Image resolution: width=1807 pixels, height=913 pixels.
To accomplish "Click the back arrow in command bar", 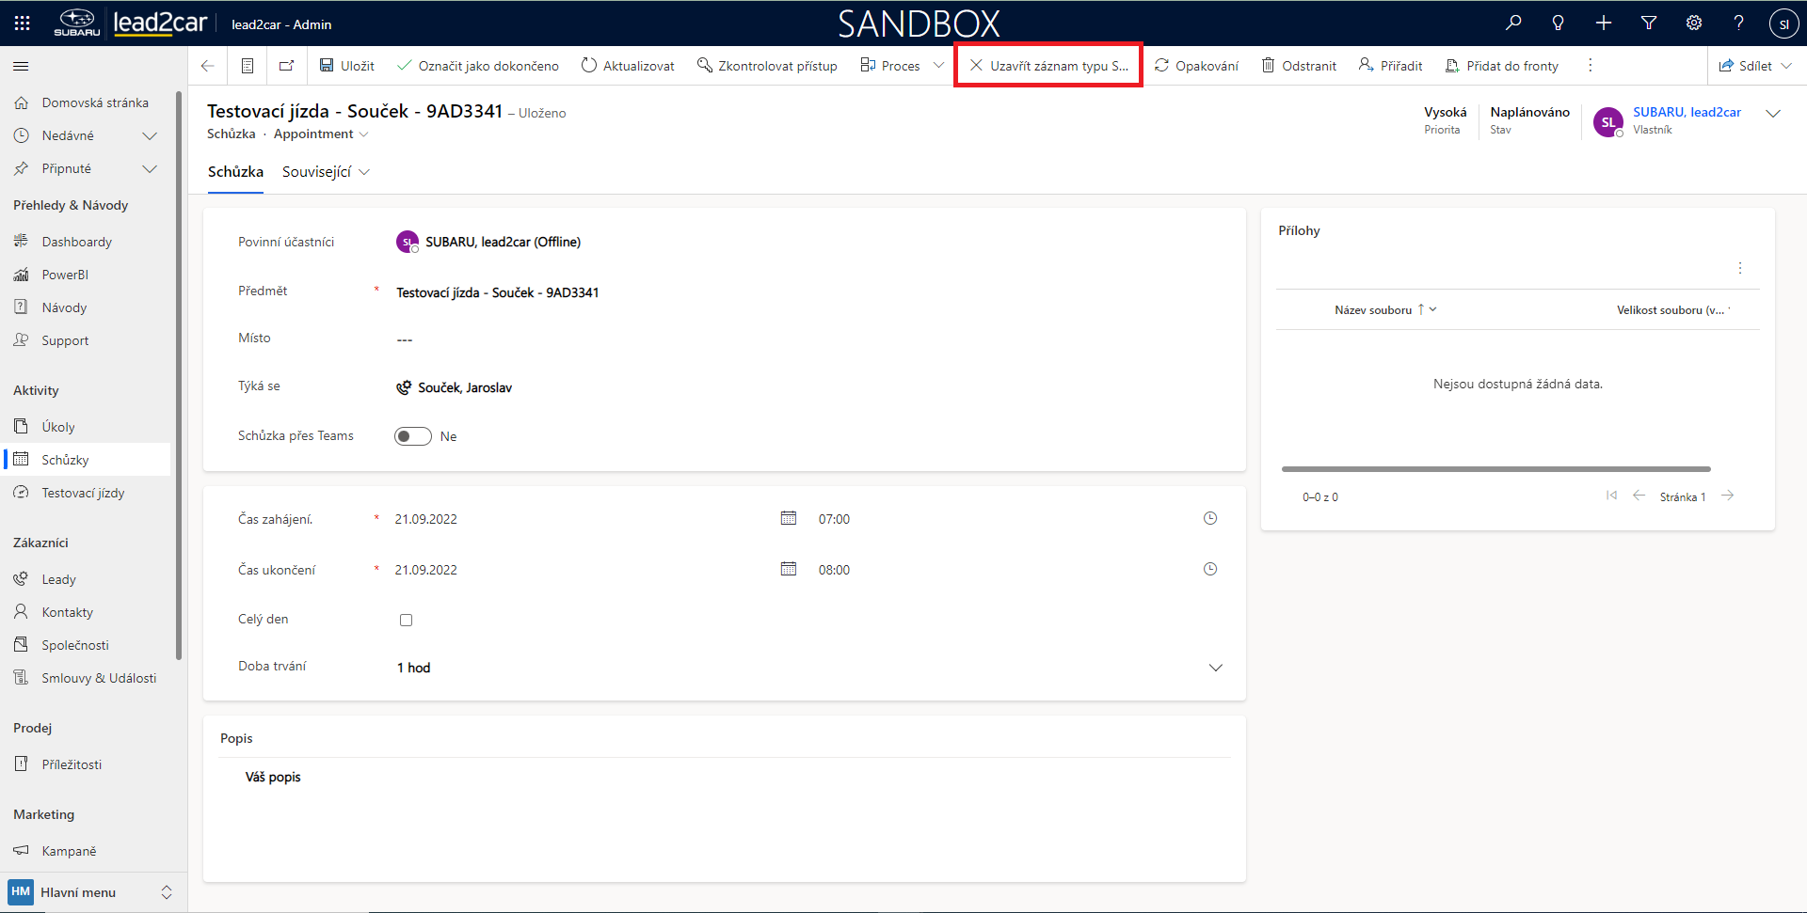I will [208, 66].
